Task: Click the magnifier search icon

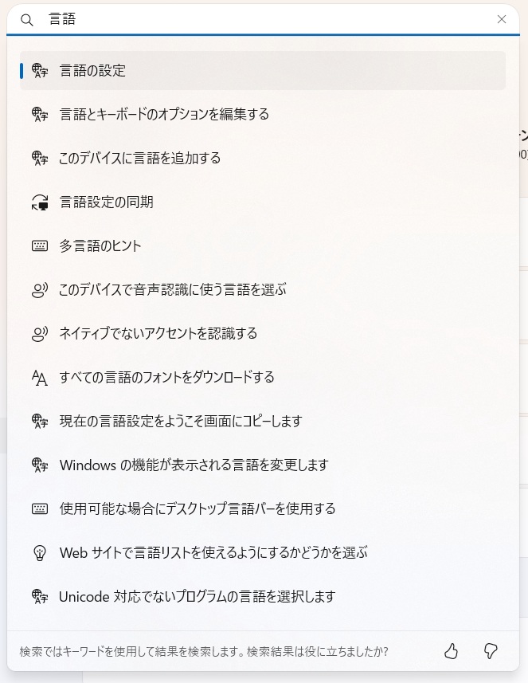Action: point(27,20)
